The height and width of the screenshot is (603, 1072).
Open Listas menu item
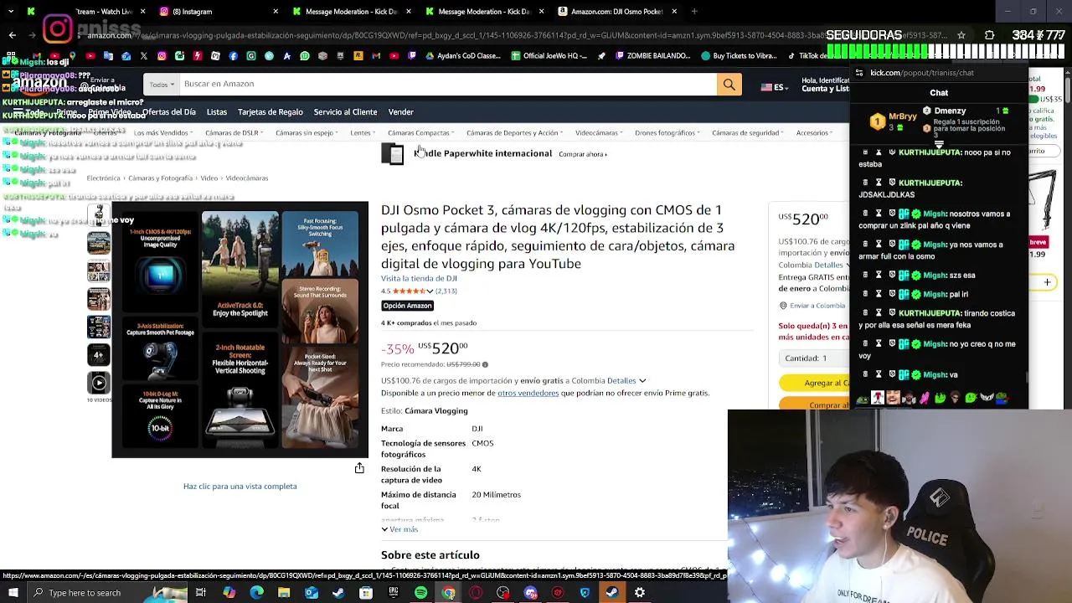click(x=217, y=112)
